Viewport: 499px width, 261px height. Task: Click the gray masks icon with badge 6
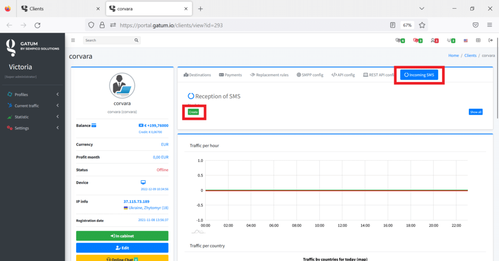click(400, 40)
